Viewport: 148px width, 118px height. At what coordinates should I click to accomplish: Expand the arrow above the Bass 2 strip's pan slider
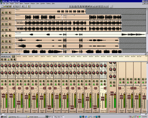(22, 87)
